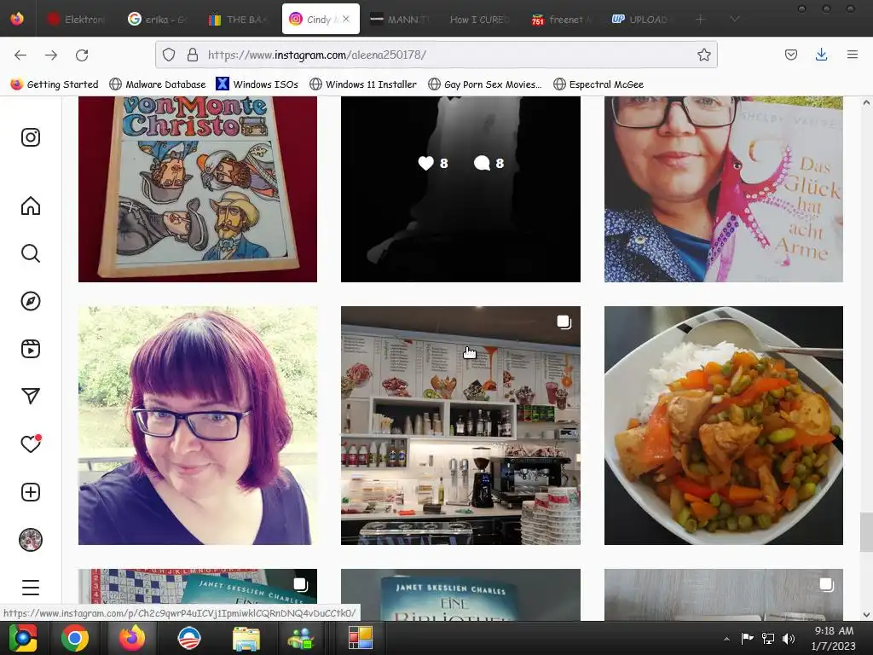Image resolution: width=873 pixels, height=655 pixels.
Task: Open Das Glück hat acht Arme post
Action: point(724,188)
